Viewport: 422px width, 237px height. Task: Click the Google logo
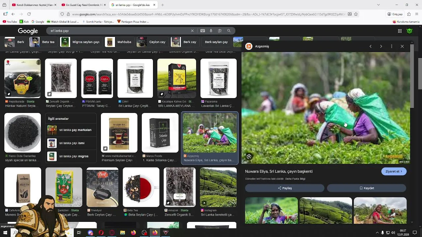[28, 31]
